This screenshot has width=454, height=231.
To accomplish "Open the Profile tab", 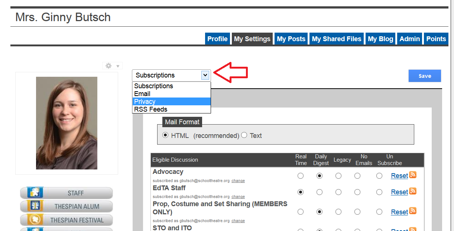I will pos(217,39).
